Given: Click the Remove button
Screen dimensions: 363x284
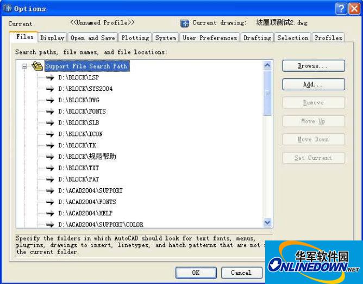Looking at the screenshot, I should point(314,103).
